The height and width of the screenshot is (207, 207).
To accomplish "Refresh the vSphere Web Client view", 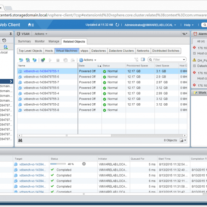I will click(117, 25).
